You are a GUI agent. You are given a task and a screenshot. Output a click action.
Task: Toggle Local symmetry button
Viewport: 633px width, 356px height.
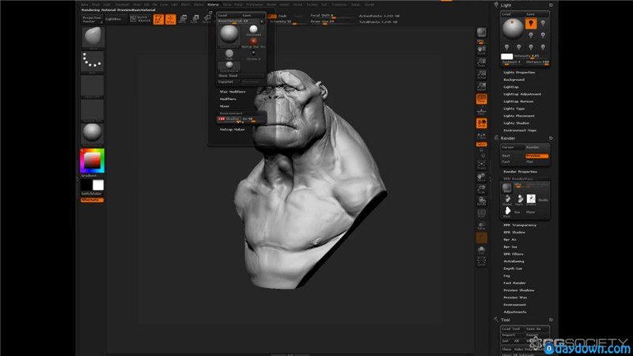pyautogui.click(x=481, y=123)
